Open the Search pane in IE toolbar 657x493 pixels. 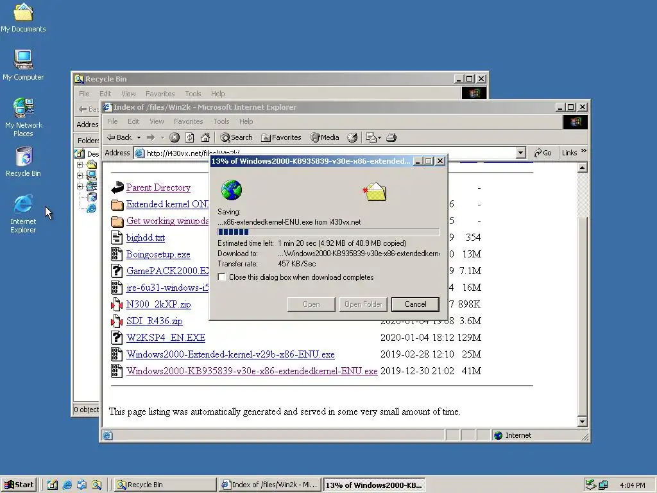(236, 137)
